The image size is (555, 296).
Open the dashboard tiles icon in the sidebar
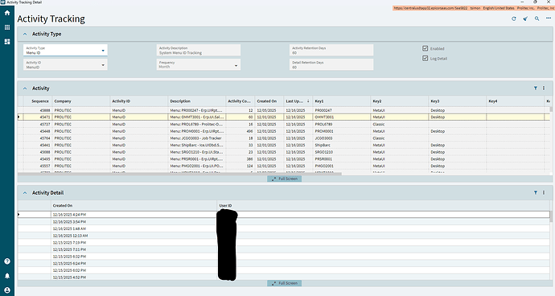click(x=7, y=42)
